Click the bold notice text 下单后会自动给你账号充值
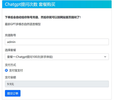The image size is (115, 101). [x=21, y=17]
